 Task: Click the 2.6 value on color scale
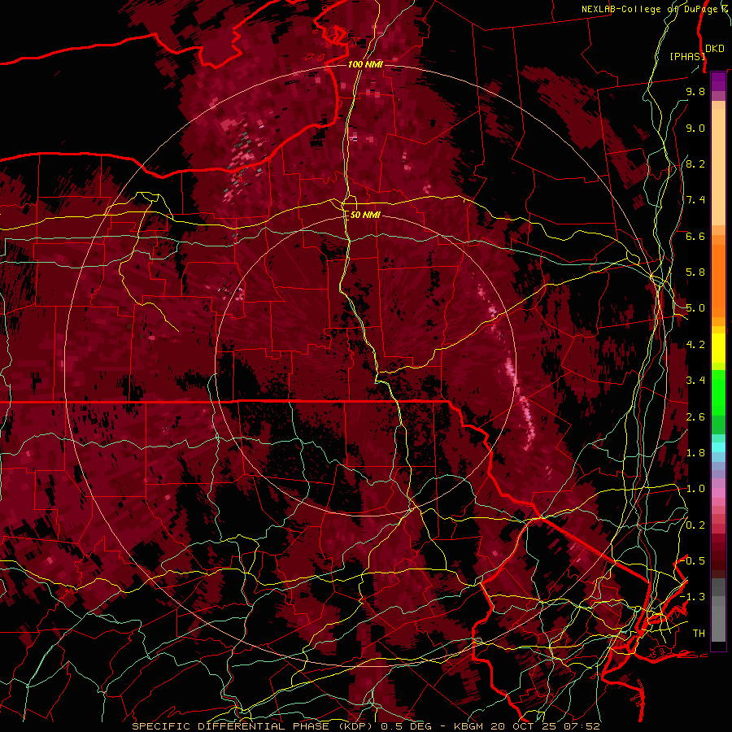coord(695,417)
